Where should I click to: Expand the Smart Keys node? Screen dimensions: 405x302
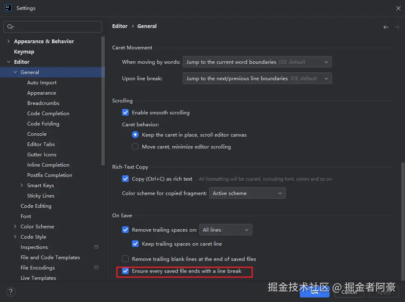(22, 185)
